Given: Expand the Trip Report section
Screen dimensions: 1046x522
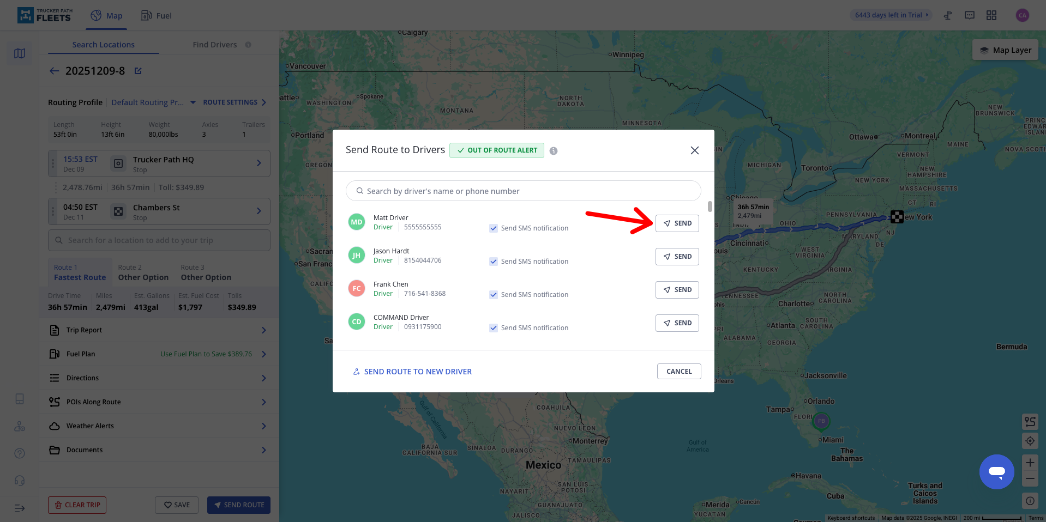Looking at the screenshot, I should click(159, 330).
